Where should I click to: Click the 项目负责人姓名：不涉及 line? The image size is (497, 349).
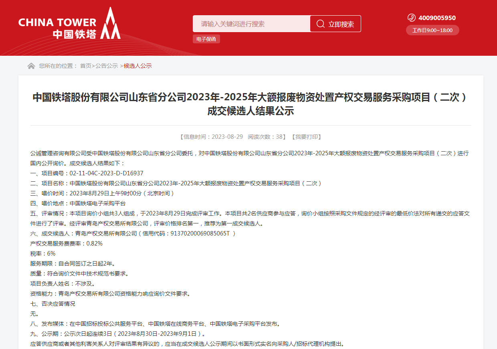coord(63,284)
